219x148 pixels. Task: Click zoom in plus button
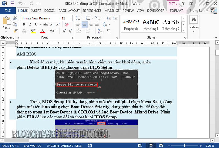201,146
